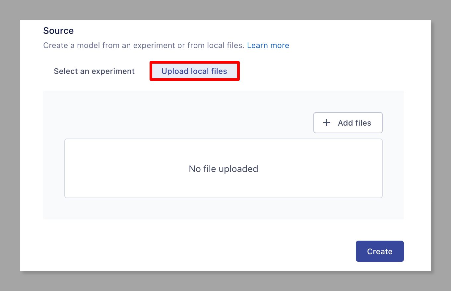Click the 'No file uploaded' placeholder text
The height and width of the screenshot is (291, 451).
(224, 169)
